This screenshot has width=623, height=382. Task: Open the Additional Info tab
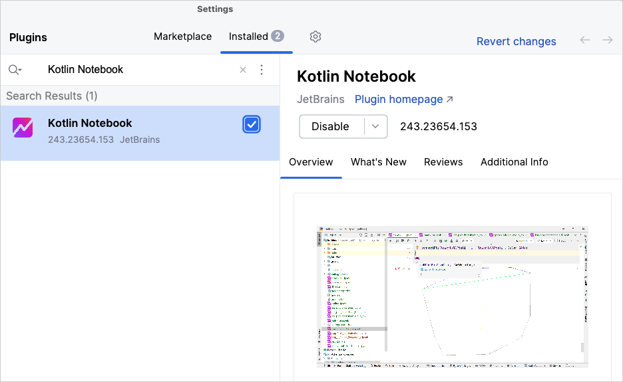tap(514, 162)
